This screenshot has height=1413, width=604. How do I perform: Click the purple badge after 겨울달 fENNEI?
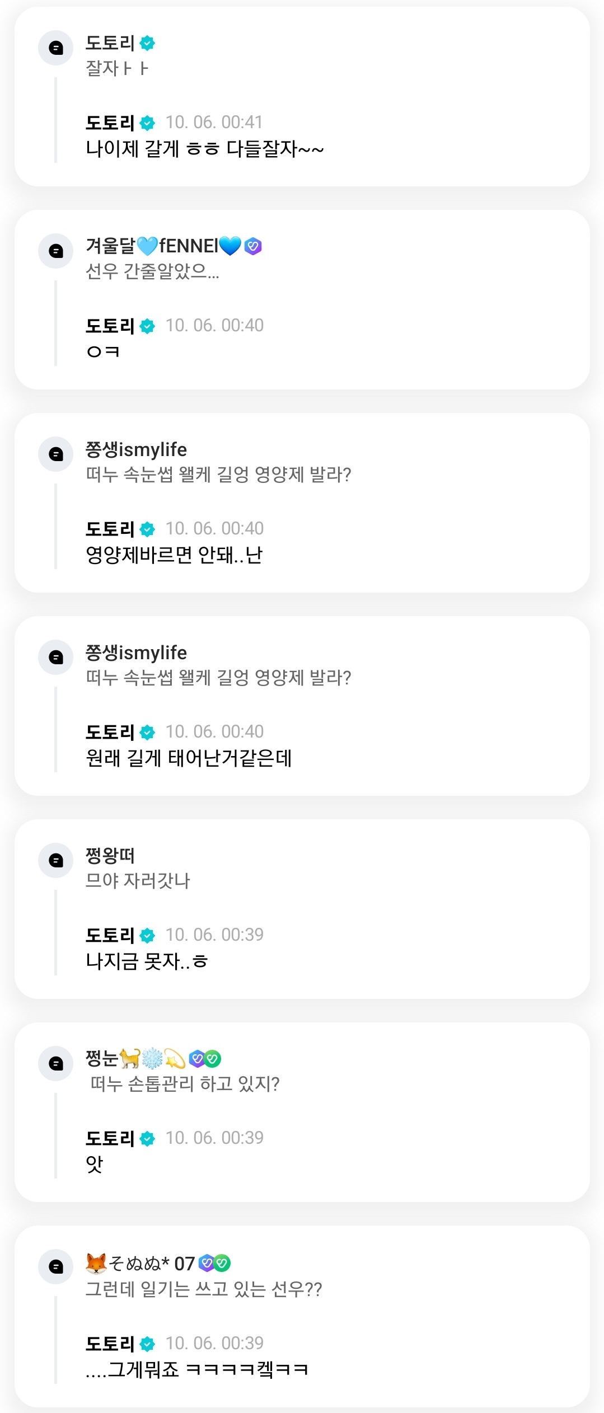(253, 246)
